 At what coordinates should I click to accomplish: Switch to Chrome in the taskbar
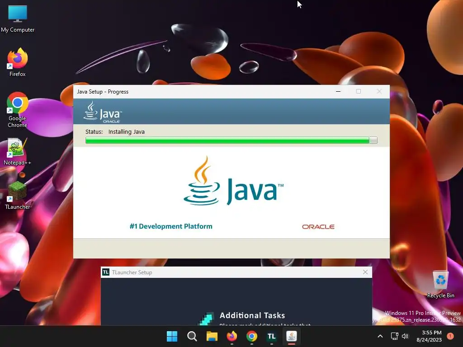251,336
